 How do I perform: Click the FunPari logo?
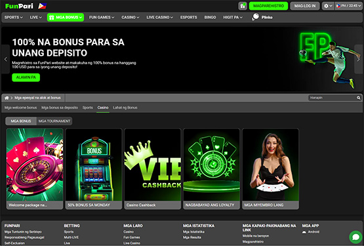tap(19, 6)
